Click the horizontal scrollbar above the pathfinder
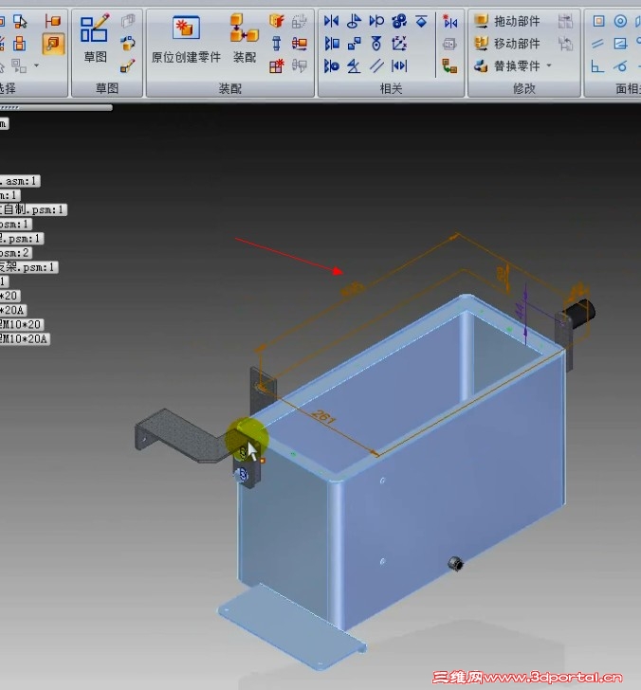This screenshot has height=690, width=641. (56, 107)
